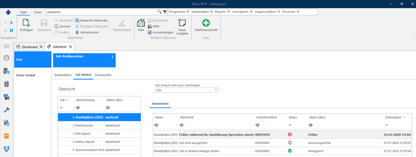This screenshot has height=157, width=416.
Task: Remove the Personen search filter
Action: 298,12
